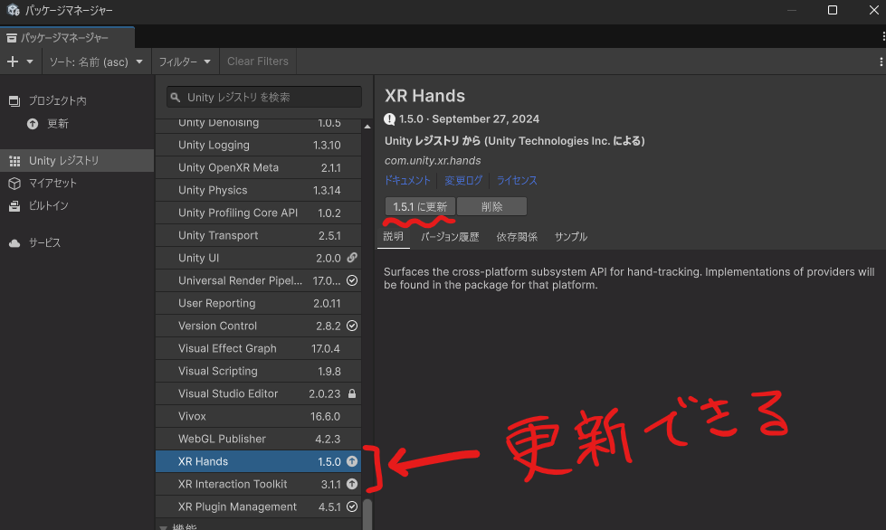Click the scroll up arrow of package list
Image resolution: width=886 pixels, height=530 pixels.
[x=367, y=127]
